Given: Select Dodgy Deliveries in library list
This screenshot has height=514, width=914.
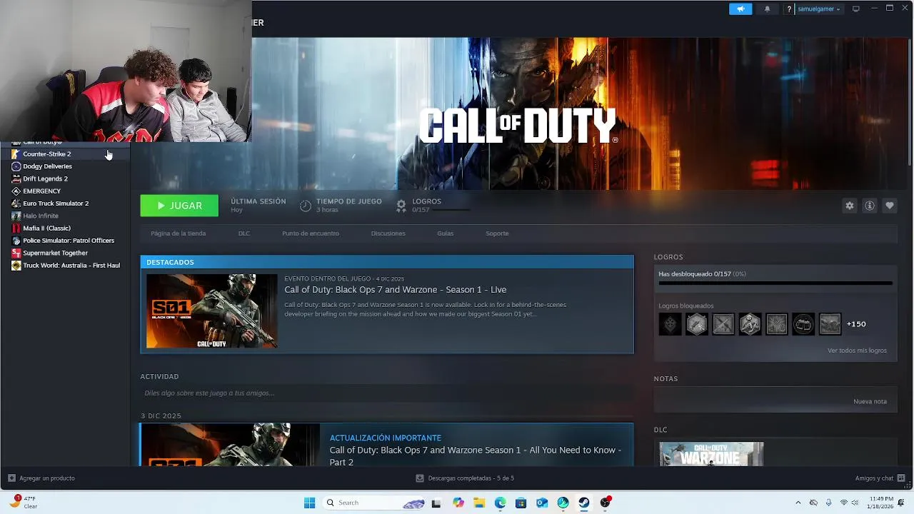Looking at the screenshot, I should click(65, 166).
